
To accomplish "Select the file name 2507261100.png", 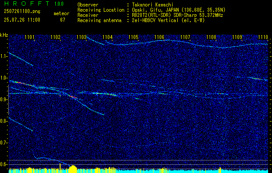I will click(22, 12).
